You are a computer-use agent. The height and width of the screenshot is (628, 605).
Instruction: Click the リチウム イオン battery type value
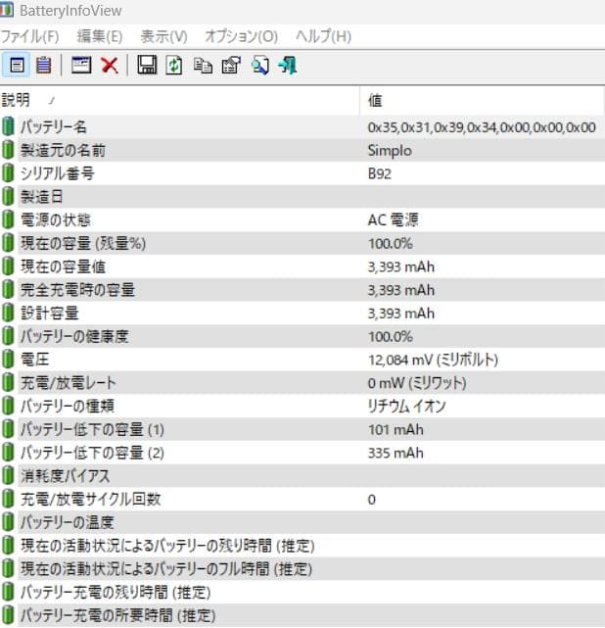(406, 407)
